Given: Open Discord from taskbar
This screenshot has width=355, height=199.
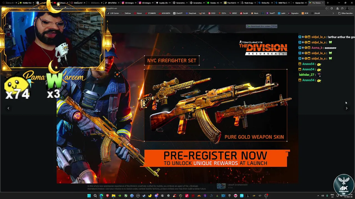Looking at the screenshot, I should (156, 196).
